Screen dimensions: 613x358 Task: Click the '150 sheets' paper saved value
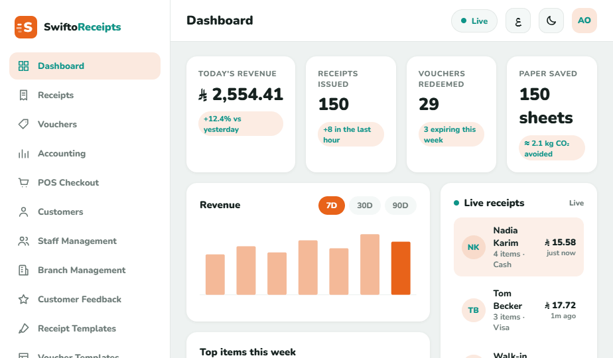click(x=546, y=106)
